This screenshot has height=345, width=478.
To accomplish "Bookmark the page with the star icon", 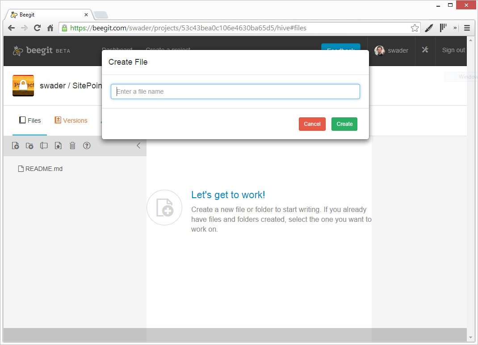I will pyautogui.click(x=415, y=28).
